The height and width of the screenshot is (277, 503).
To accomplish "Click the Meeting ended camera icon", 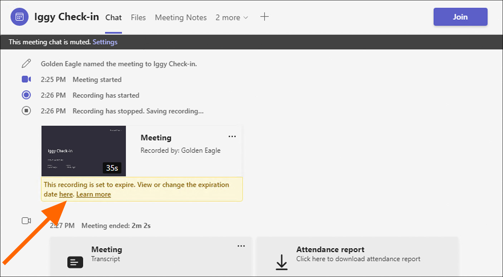I will (26, 221).
